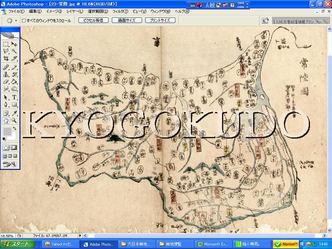Open IME bar options arrow below minimize
This screenshot has width=332, height=249.
coord(247,7)
